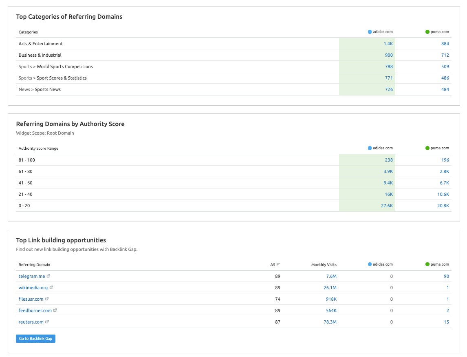The image size is (467, 357).
Task: Click puma.com 6.7K for range 41 - 60
Action: (444, 183)
